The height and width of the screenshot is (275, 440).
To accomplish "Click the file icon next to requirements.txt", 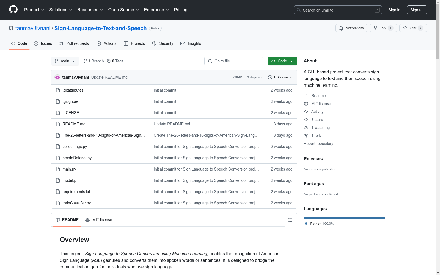I will point(58,192).
